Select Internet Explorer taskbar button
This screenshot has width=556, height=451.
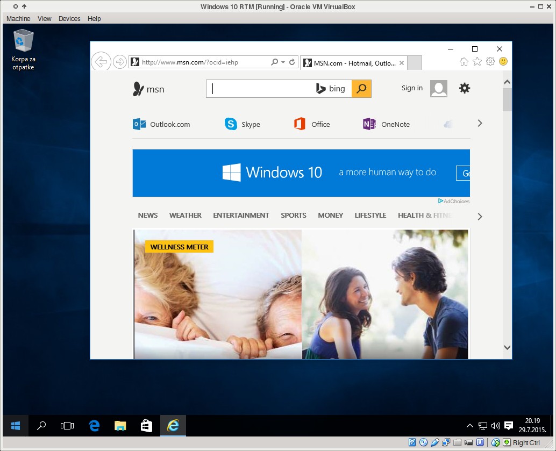173,426
